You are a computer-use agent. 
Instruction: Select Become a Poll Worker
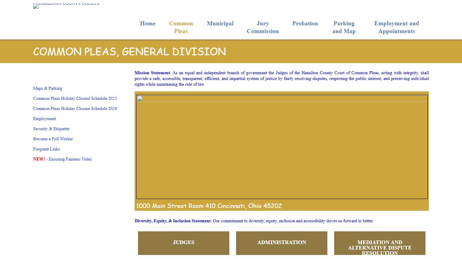click(x=53, y=139)
